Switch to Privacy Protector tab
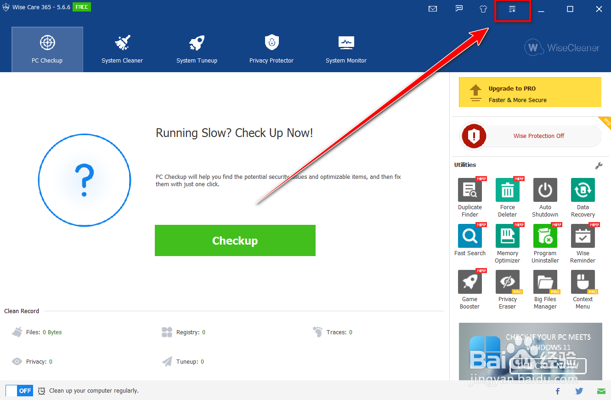Screen dimensions: 611x400 (x=272, y=50)
